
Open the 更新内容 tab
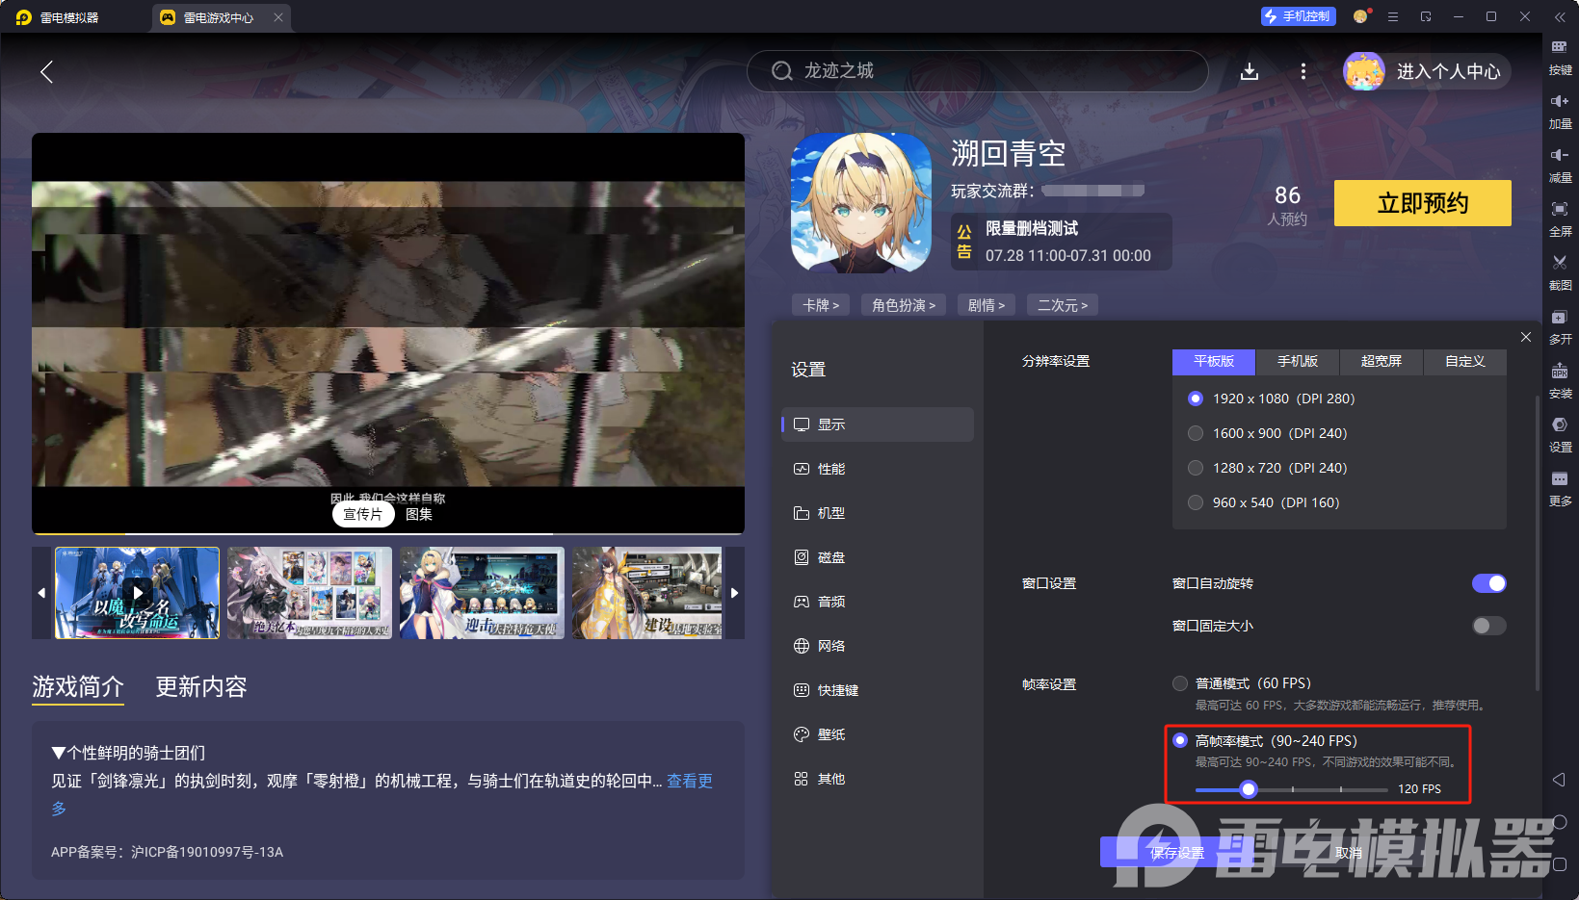point(201,687)
